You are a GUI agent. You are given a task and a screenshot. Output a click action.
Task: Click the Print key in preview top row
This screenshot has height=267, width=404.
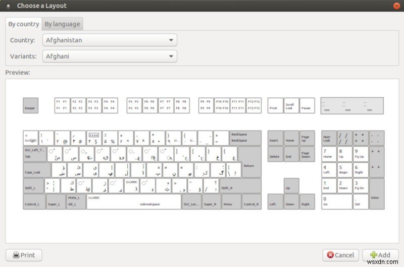pos(275,105)
